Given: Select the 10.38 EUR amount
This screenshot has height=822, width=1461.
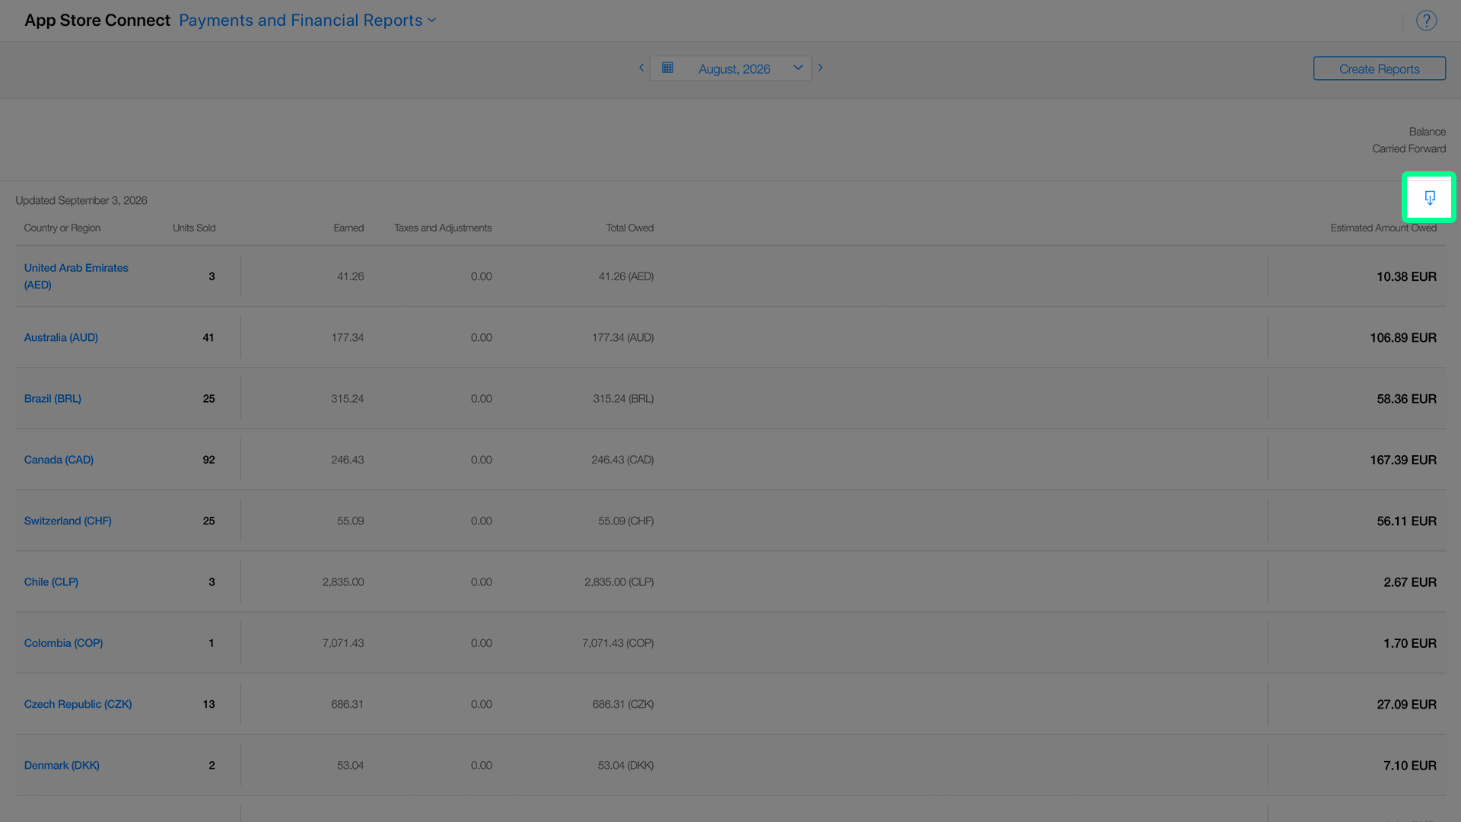Looking at the screenshot, I should point(1406,277).
